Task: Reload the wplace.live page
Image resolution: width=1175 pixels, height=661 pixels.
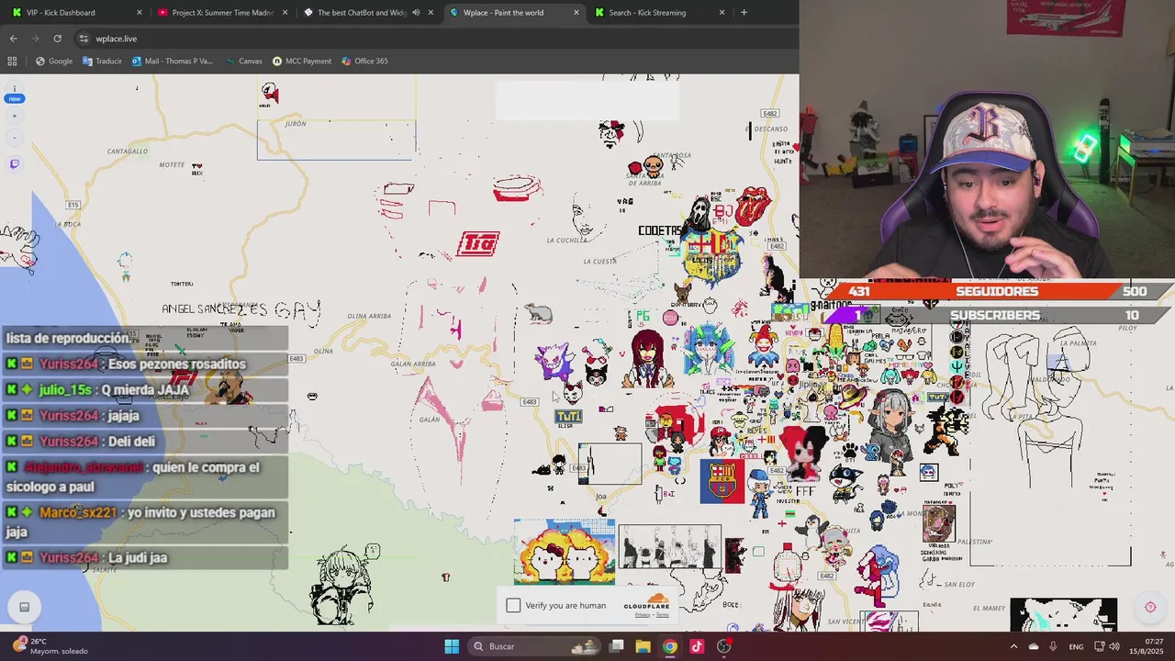Action: (58, 39)
